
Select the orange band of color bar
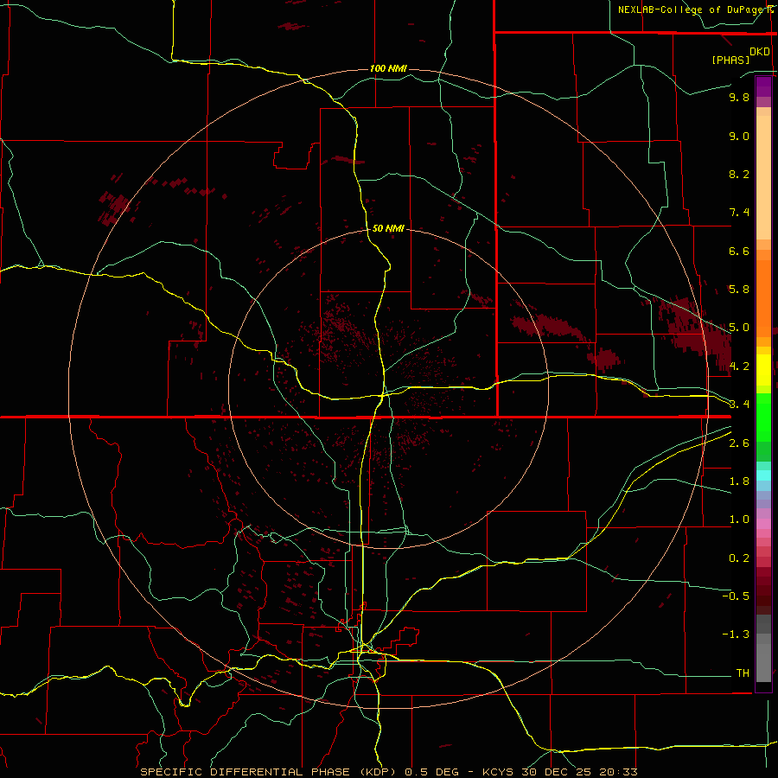click(x=763, y=299)
